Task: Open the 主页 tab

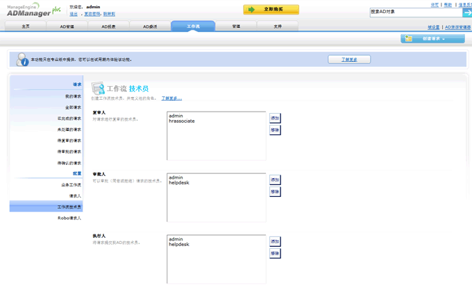Action: point(26,26)
